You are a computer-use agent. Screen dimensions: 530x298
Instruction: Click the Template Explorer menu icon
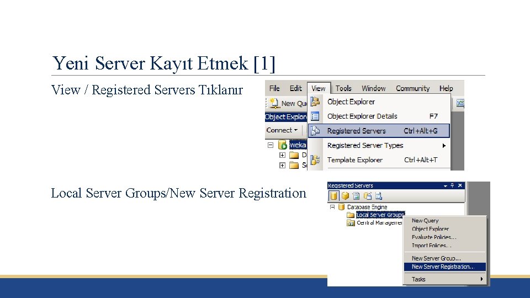click(315, 160)
